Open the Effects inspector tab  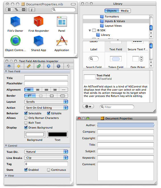point(19,66)
